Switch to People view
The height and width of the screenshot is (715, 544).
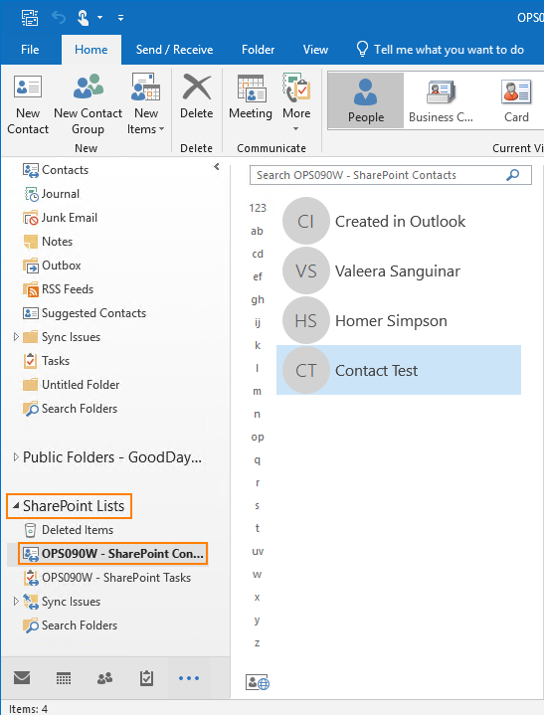click(366, 101)
